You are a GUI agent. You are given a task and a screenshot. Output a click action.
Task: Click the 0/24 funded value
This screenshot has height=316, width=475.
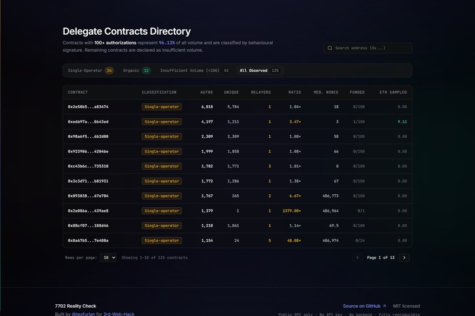tap(360, 241)
